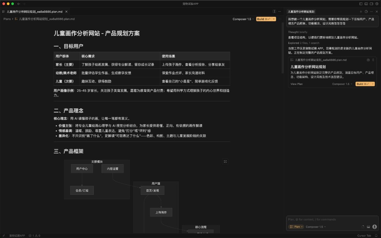Expand the product framework diagram to fullscreen

[225, 161]
